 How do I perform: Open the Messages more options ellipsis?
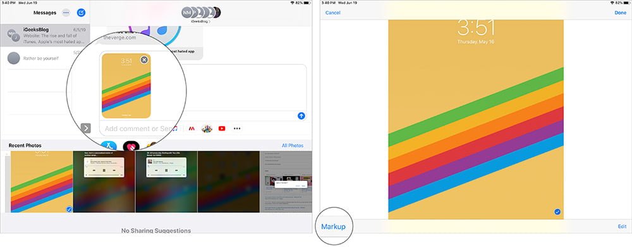(x=66, y=13)
